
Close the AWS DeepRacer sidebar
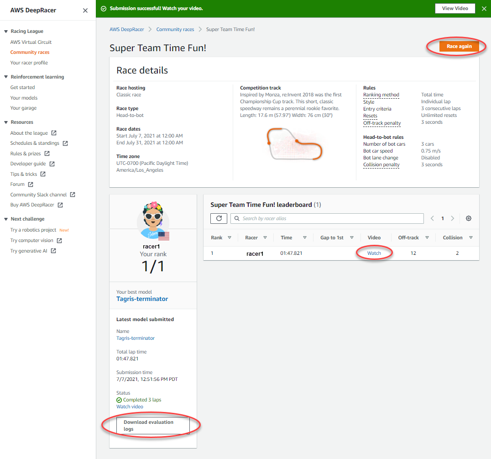pos(85,10)
